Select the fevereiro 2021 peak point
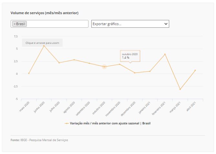This screenshot has height=154, width=216. click(x=165, y=54)
